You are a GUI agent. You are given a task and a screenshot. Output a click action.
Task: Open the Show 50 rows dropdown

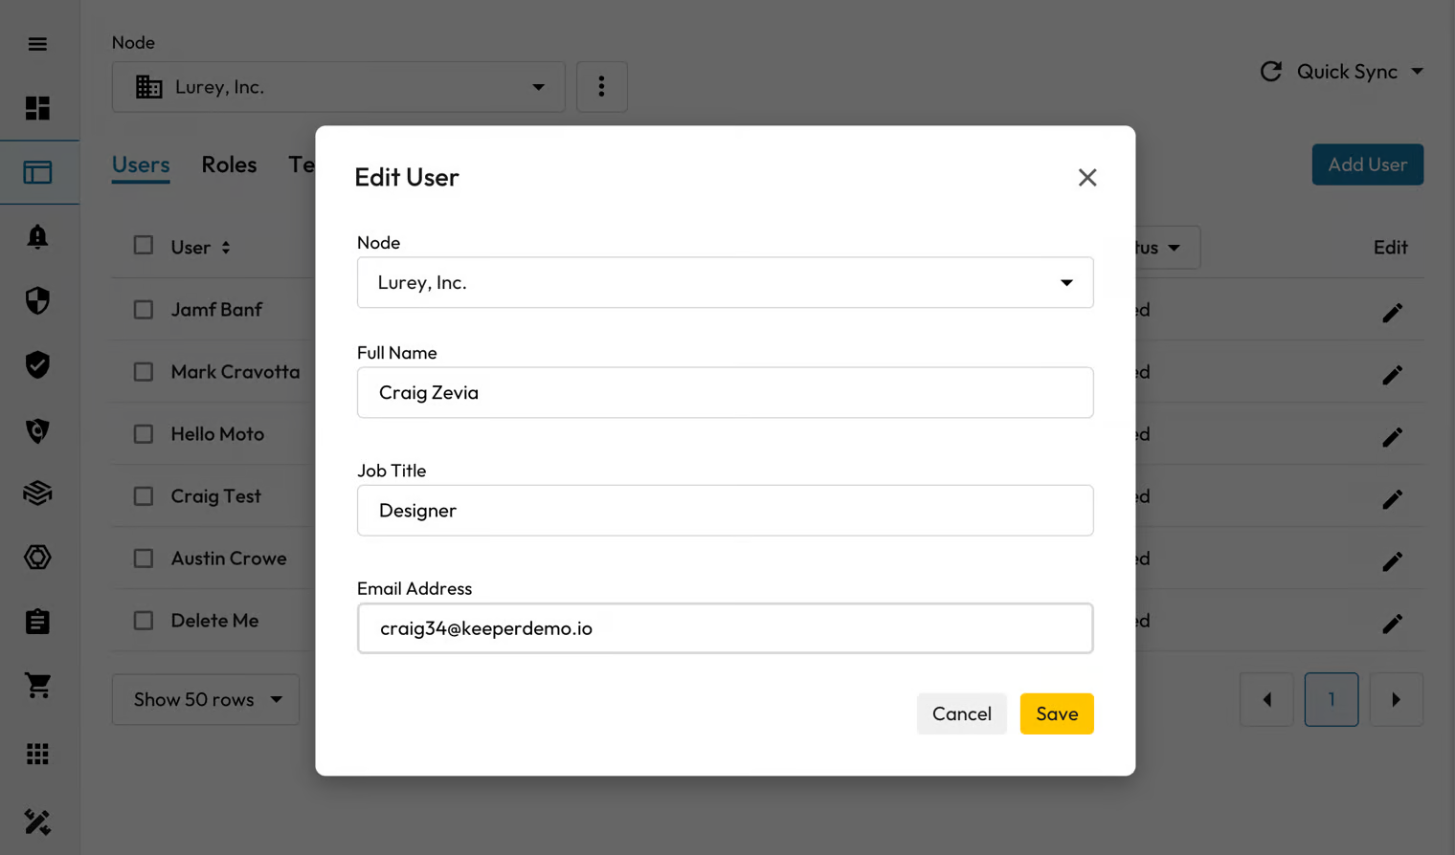point(206,699)
